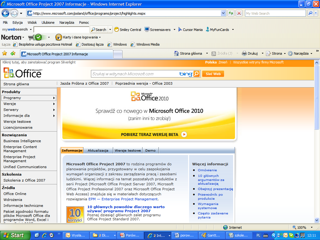Screen dimensions: 320x240
Task: Click the Zmień country link
Action: pos(223,62)
